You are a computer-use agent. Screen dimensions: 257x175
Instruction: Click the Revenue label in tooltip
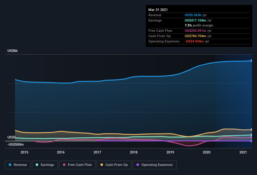[x=155, y=15]
